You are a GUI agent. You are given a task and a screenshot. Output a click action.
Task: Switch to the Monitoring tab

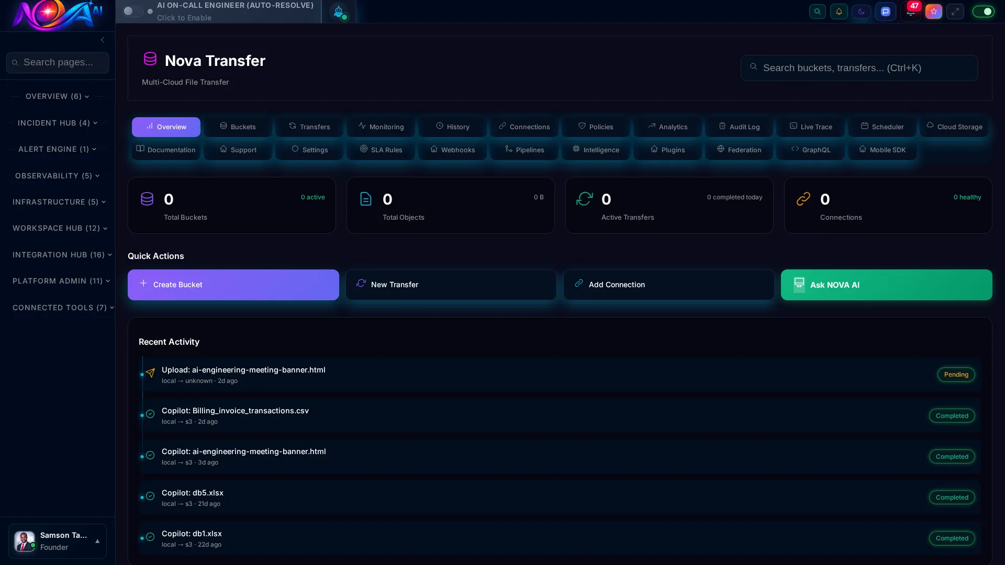381,127
